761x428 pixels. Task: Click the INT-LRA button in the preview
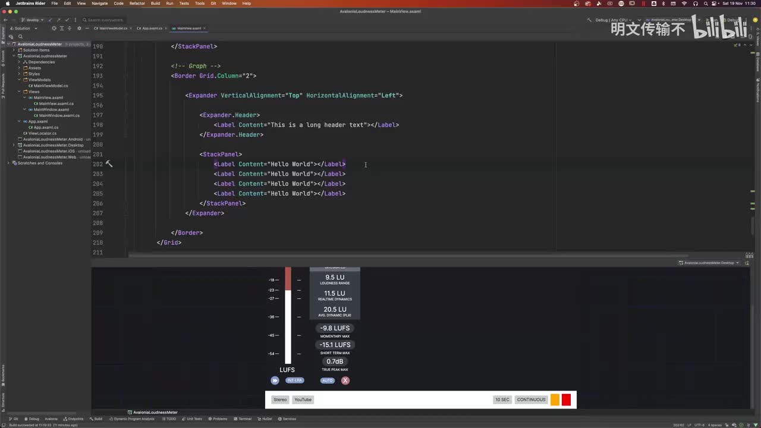(x=295, y=380)
